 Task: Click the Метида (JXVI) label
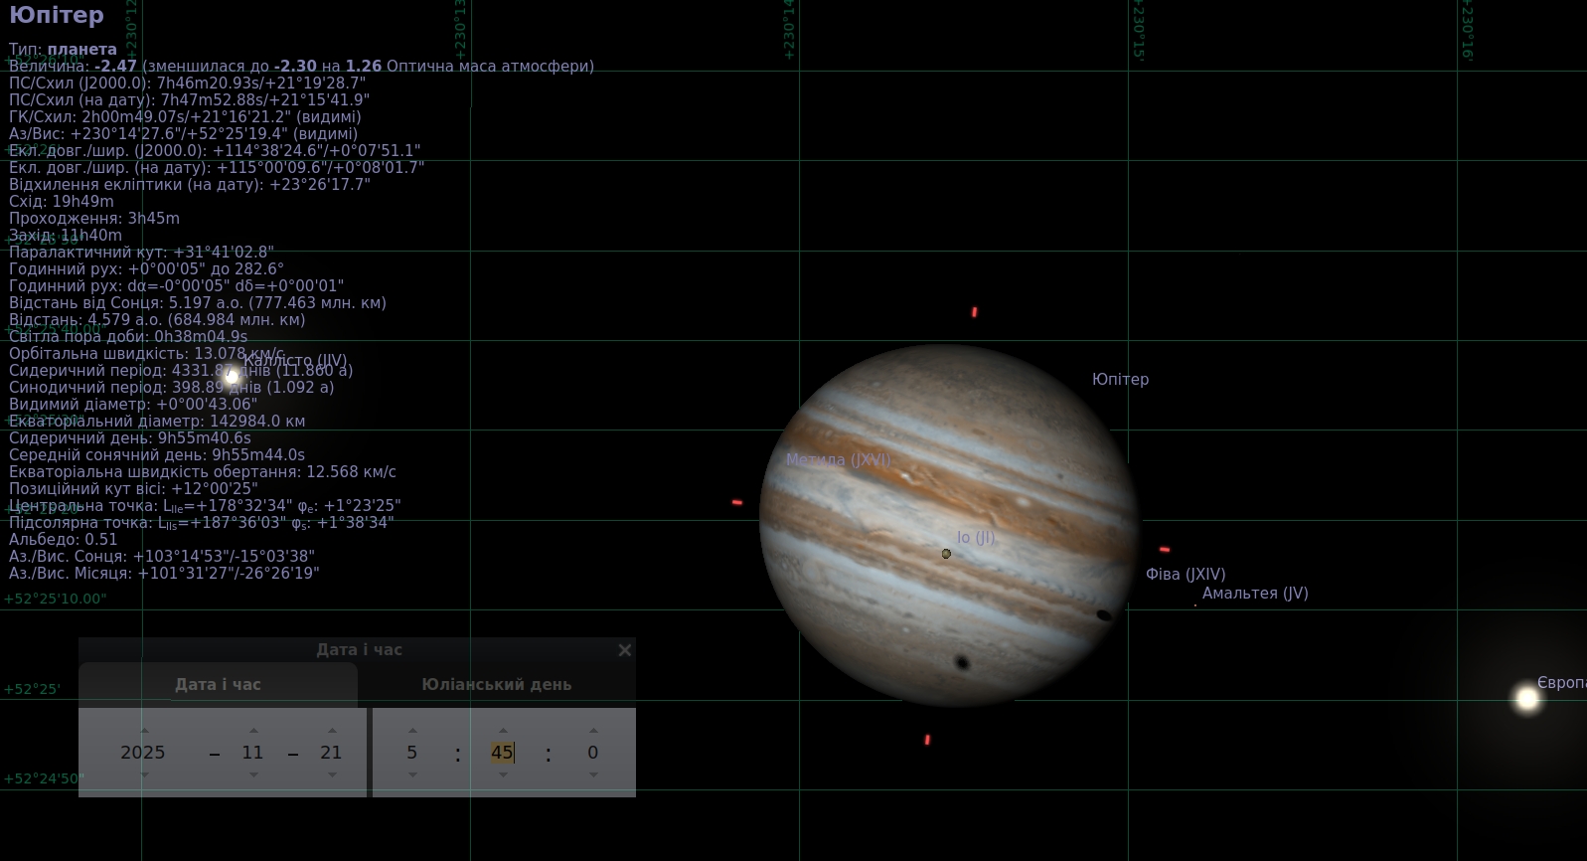click(x=838, y=459)
